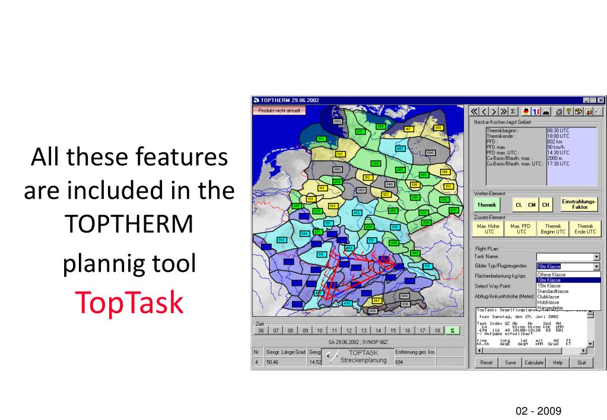Open the Glider Typ dropdown arrow
This screenshot has height=420, width=607.
(596, 266)
